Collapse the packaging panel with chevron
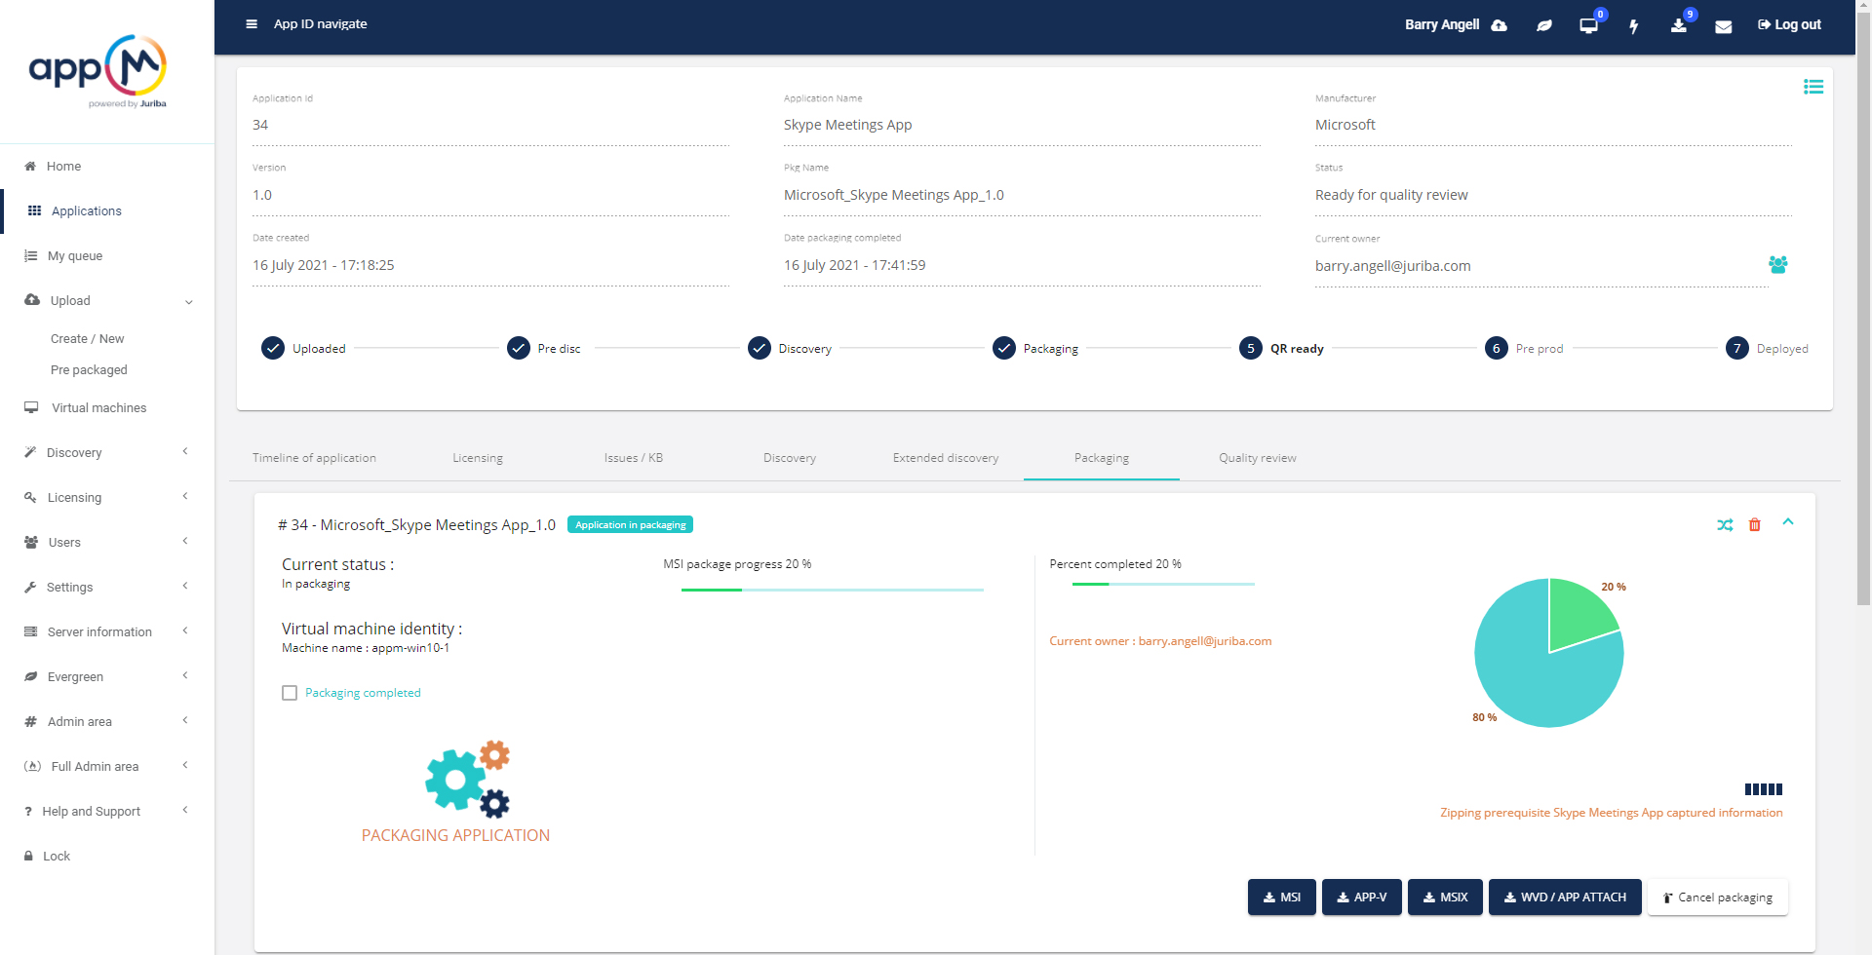Image resolution: width=1872 pixels, height=955 pixels. (1787, 522)
